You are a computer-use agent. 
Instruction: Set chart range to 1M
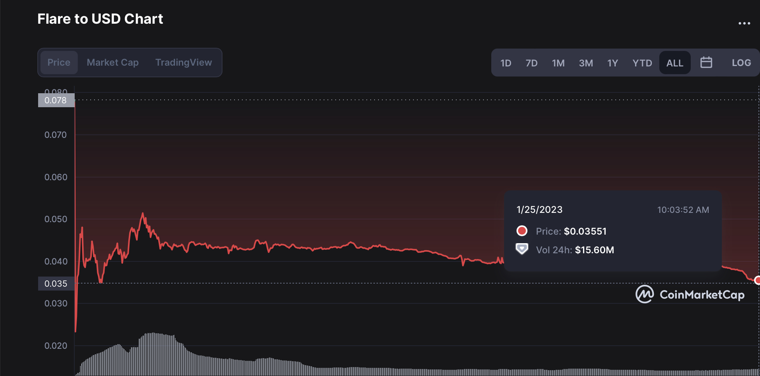point(558,63)
